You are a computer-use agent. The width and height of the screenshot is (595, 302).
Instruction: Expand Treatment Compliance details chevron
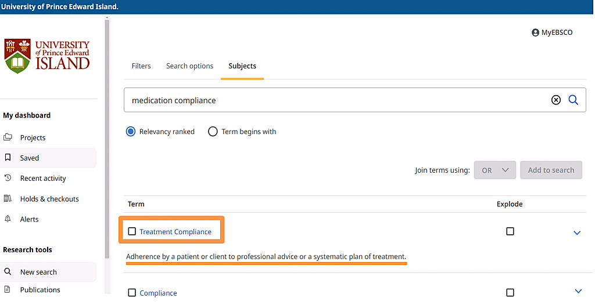(x=577, y=232)
